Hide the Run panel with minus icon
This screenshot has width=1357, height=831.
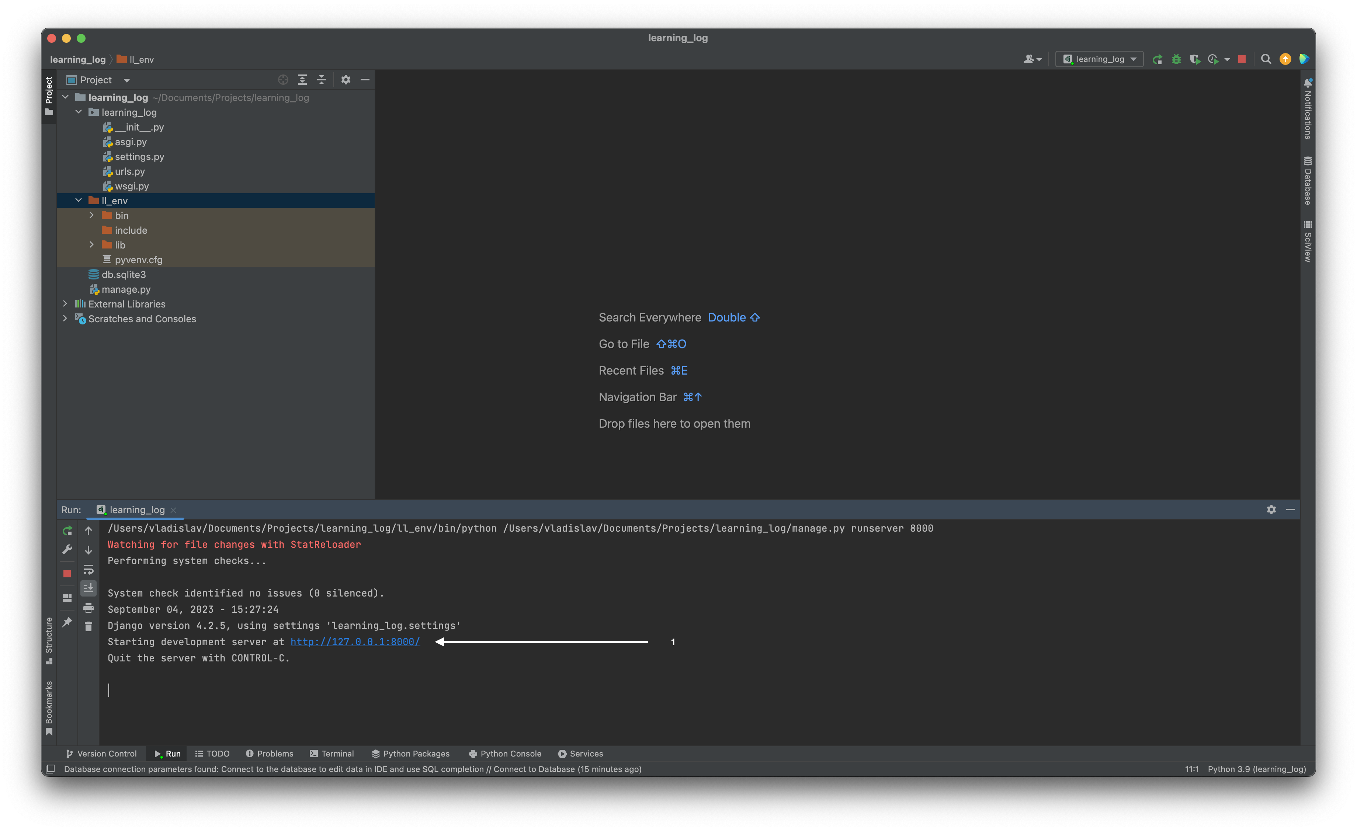1290,510
